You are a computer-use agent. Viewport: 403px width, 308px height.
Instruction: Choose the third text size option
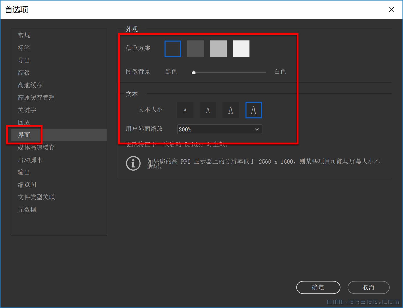coord(231,110)
